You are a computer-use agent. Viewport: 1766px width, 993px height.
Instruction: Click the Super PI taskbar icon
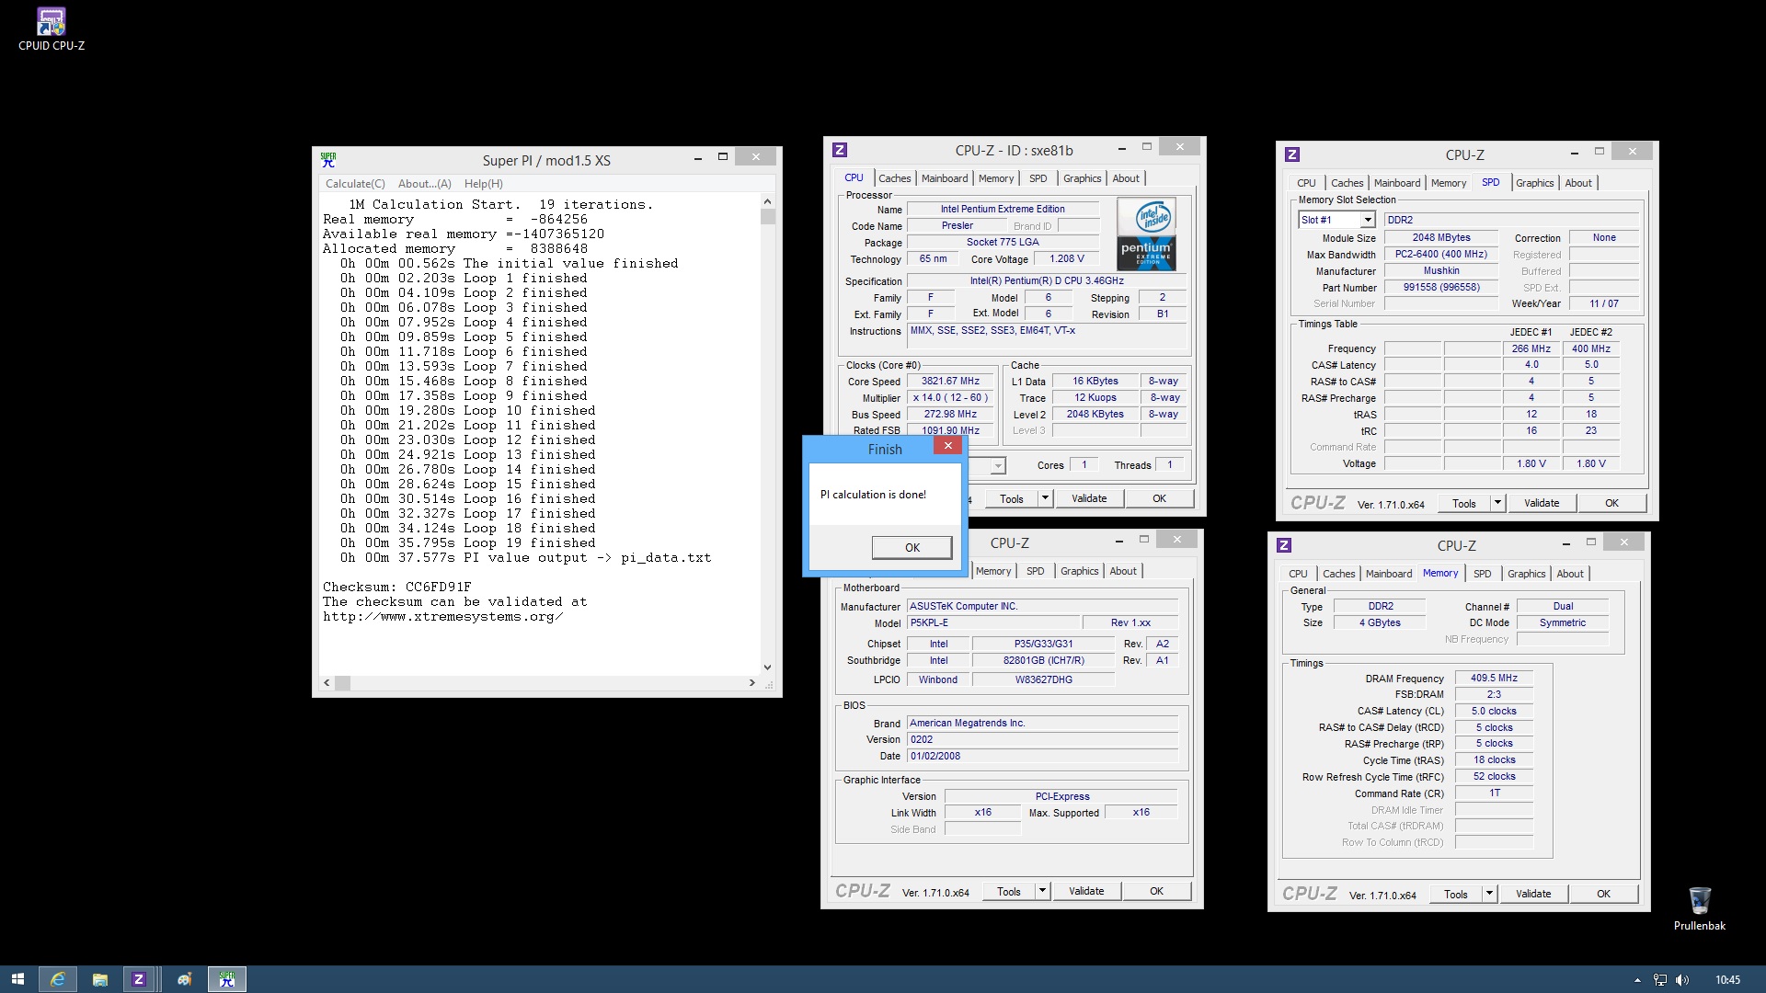tap(226, 979)
